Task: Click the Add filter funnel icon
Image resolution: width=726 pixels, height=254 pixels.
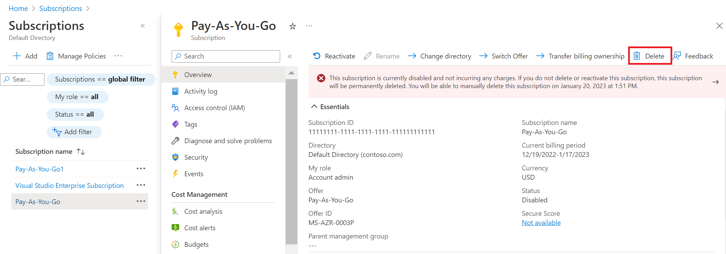Action: click(57, 132)
